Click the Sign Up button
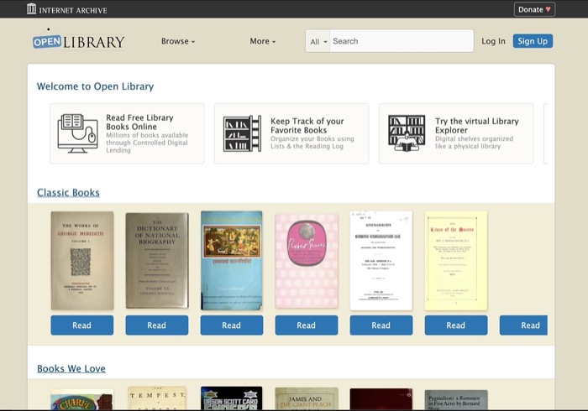The width and height of the screenshot is (588, 411). coord(533,41)
